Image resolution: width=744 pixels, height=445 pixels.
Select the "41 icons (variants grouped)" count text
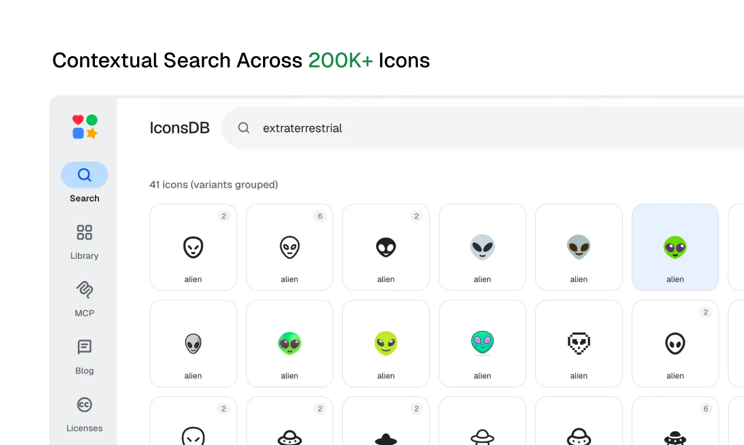click(214, 184)
